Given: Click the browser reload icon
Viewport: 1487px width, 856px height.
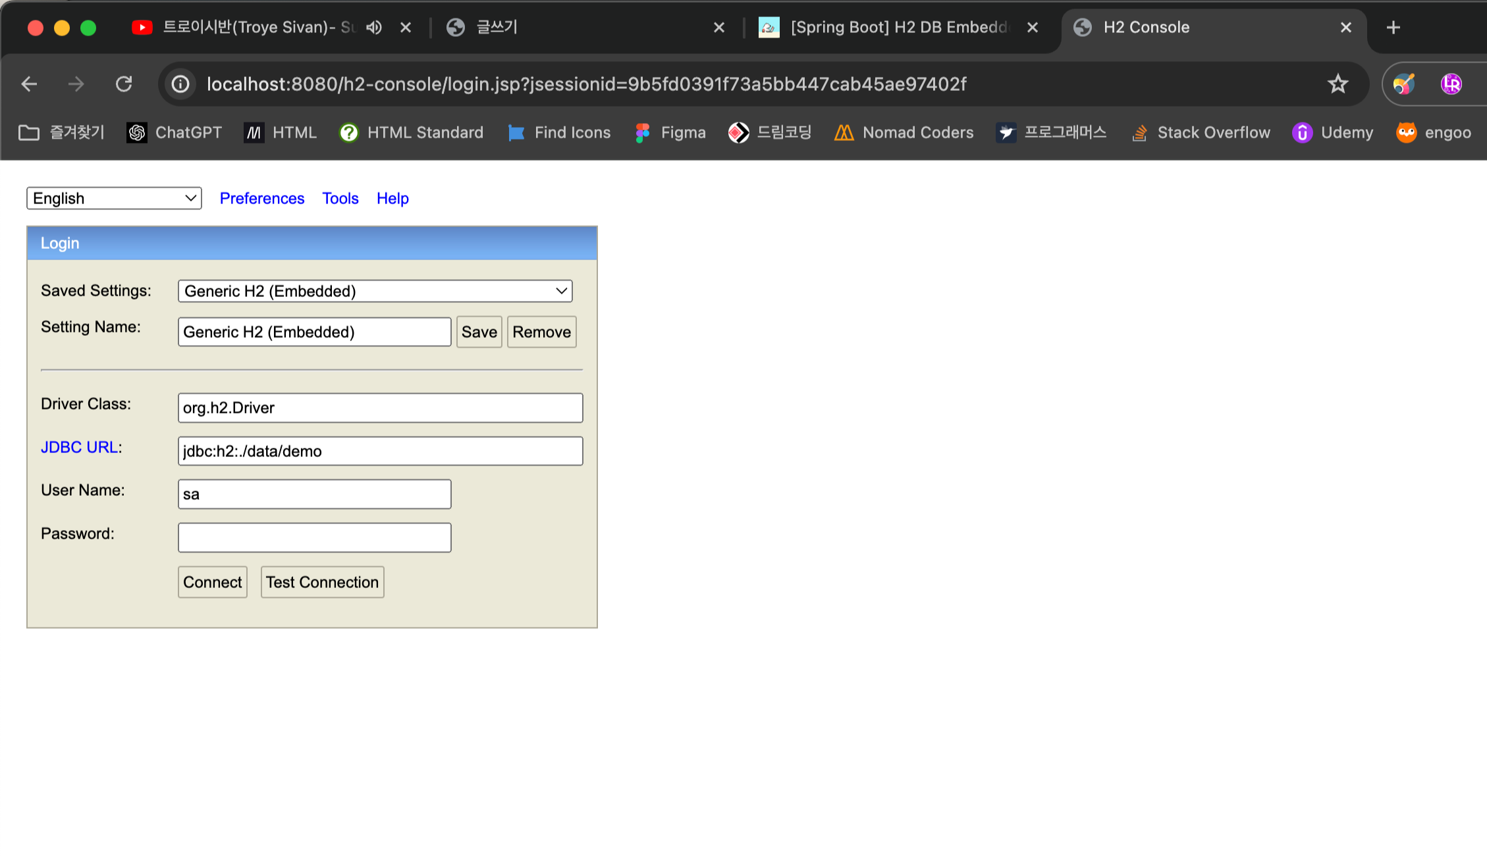Looking at the screenshot, I should (x=124, y=84).
